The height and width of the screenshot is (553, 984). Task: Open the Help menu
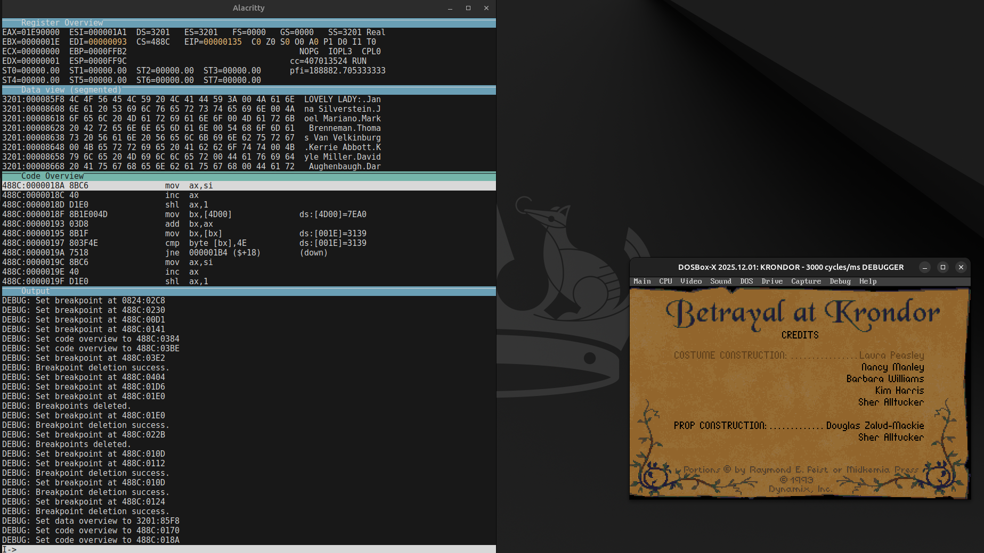tap(867, 281)
